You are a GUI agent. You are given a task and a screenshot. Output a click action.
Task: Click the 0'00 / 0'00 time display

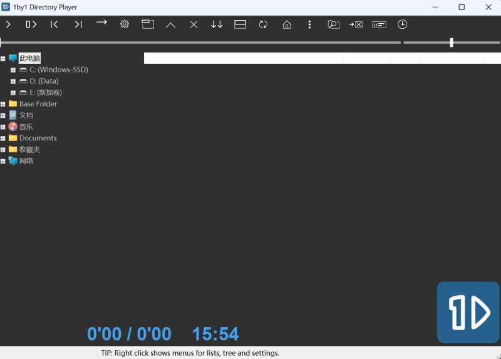pos(129,334)
